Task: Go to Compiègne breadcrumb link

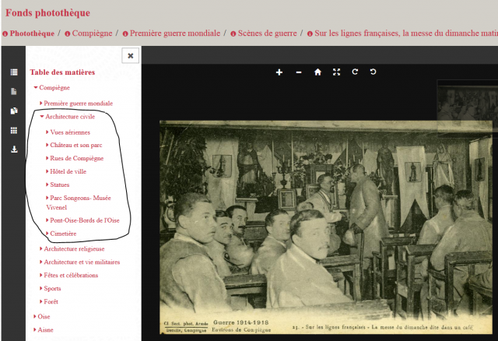Action: pyautogui.click(x=92, y=33)
